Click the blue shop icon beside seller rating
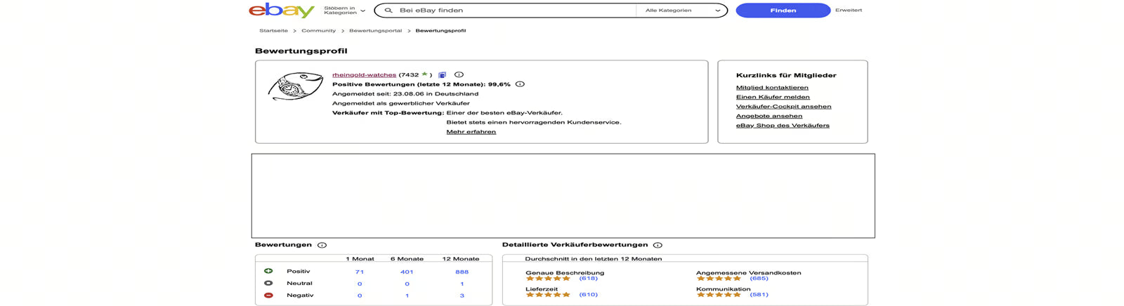The height and width of the screenshot is (306, 1124). coord(442,75)
